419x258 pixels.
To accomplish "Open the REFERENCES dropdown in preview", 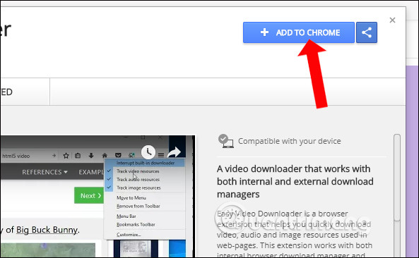I will click(45, 172).
